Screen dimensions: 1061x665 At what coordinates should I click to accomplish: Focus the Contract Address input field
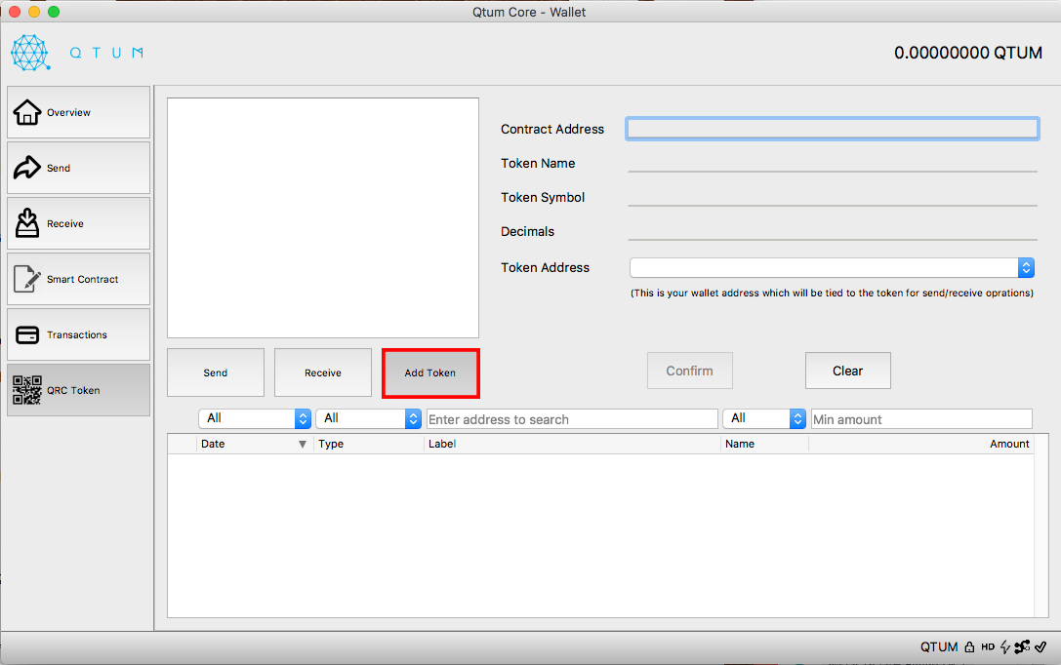pyautogui.click(x=833, y=129)
